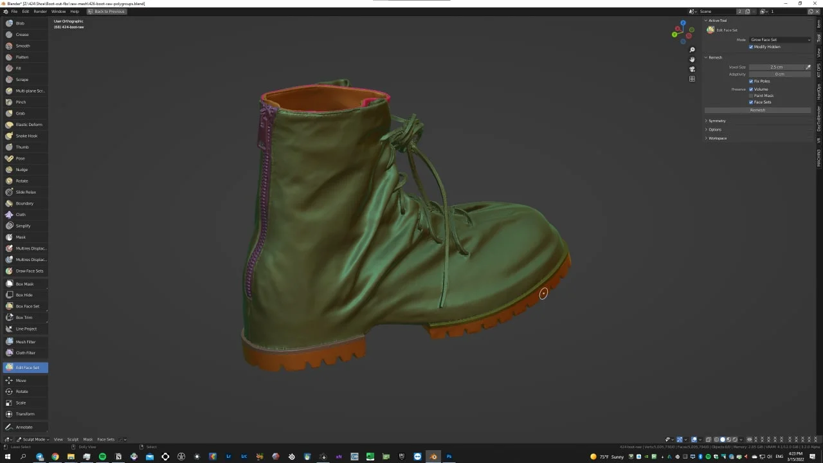Enable the Paint Mask checkbox
Screen dimensions: 823x463
tap(751, 96)
